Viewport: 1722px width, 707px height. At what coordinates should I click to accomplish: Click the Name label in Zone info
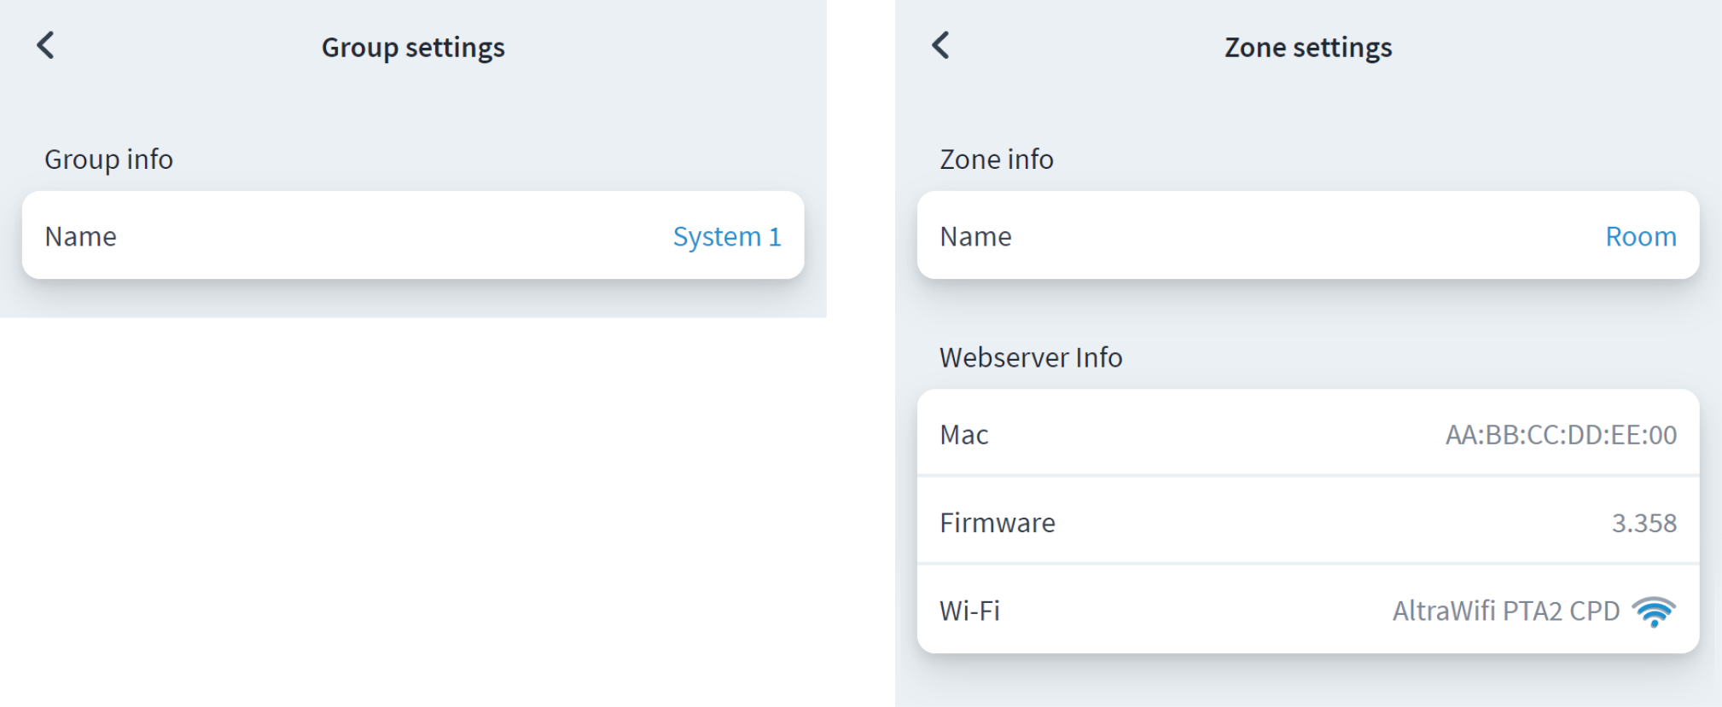pos(975,237)
